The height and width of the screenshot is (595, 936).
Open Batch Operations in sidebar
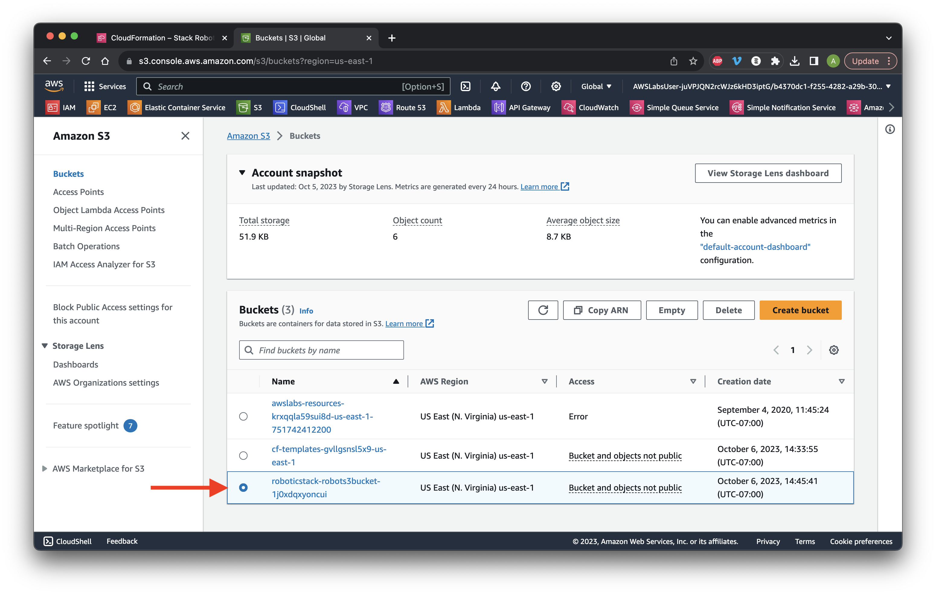[86, 246]
